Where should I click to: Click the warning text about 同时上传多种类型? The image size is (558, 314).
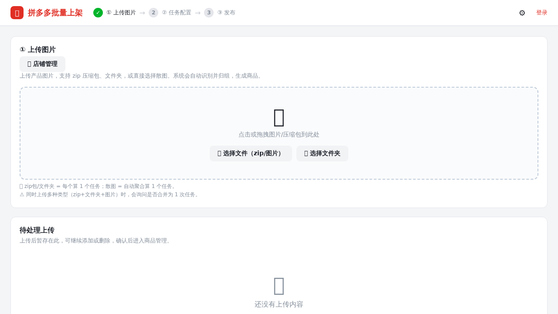pyautogui.click(x=110, y=195)
